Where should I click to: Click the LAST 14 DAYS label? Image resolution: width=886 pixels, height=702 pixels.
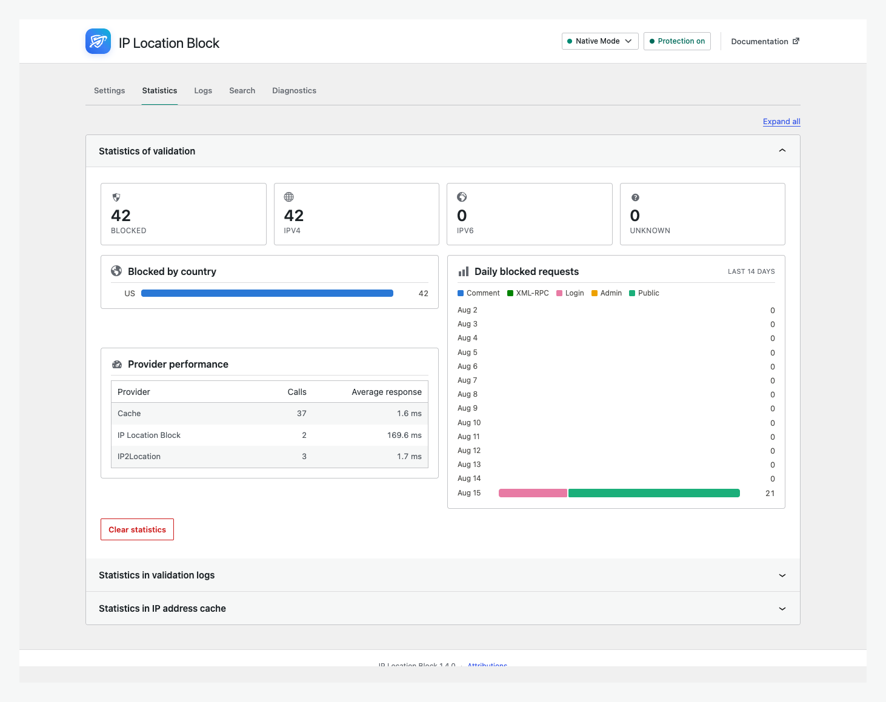coord(751,271)
